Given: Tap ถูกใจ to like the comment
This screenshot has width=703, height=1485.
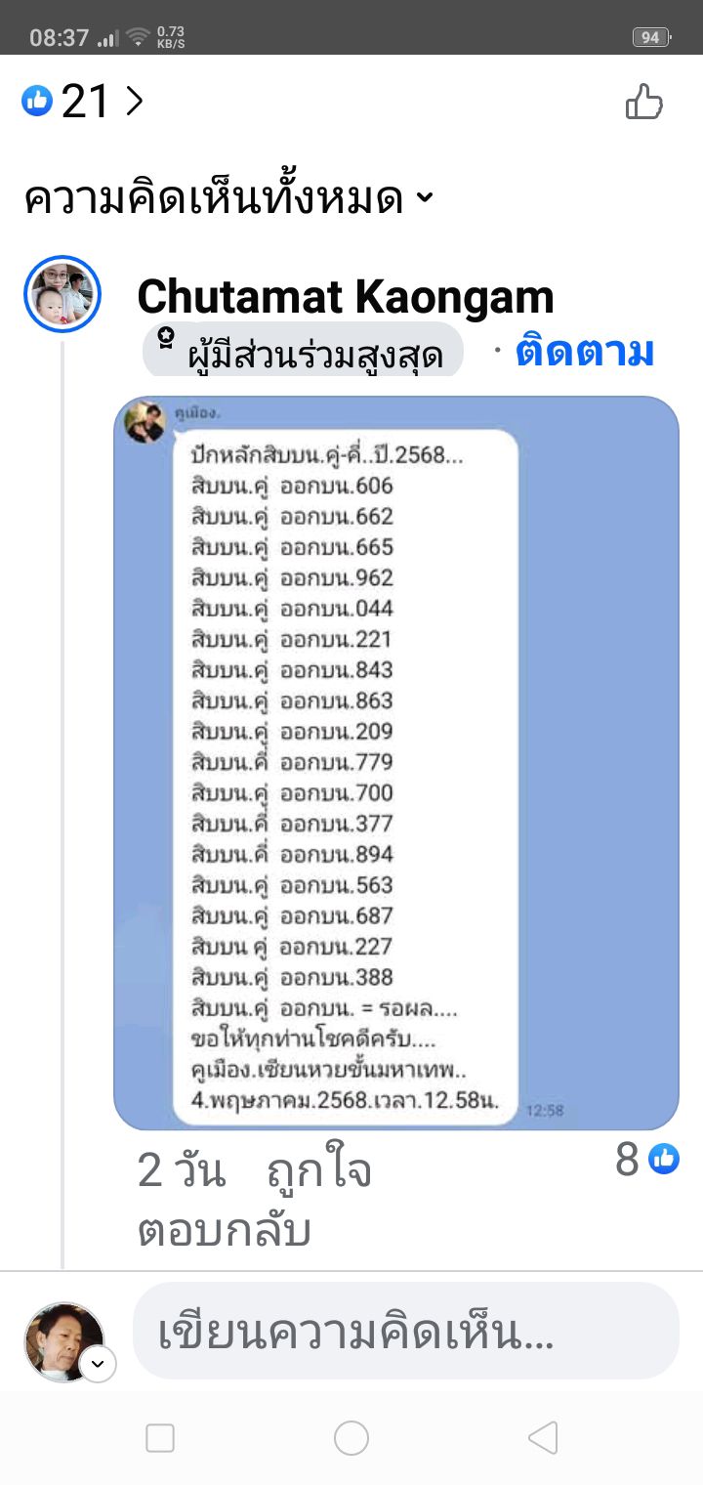Looking at the screenshot, I should [319, 1170].
